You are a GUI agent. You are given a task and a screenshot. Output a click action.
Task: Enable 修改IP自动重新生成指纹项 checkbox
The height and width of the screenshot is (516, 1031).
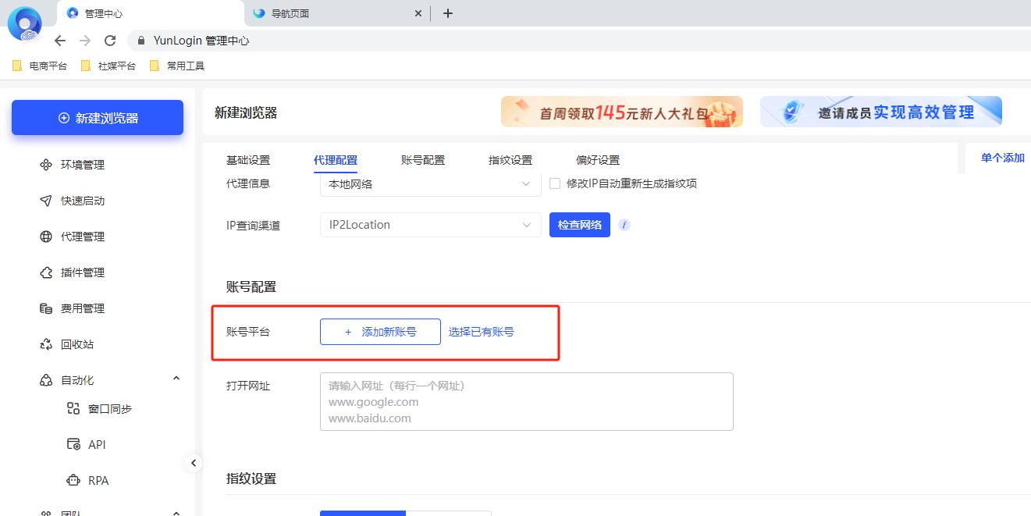[554, 183]
